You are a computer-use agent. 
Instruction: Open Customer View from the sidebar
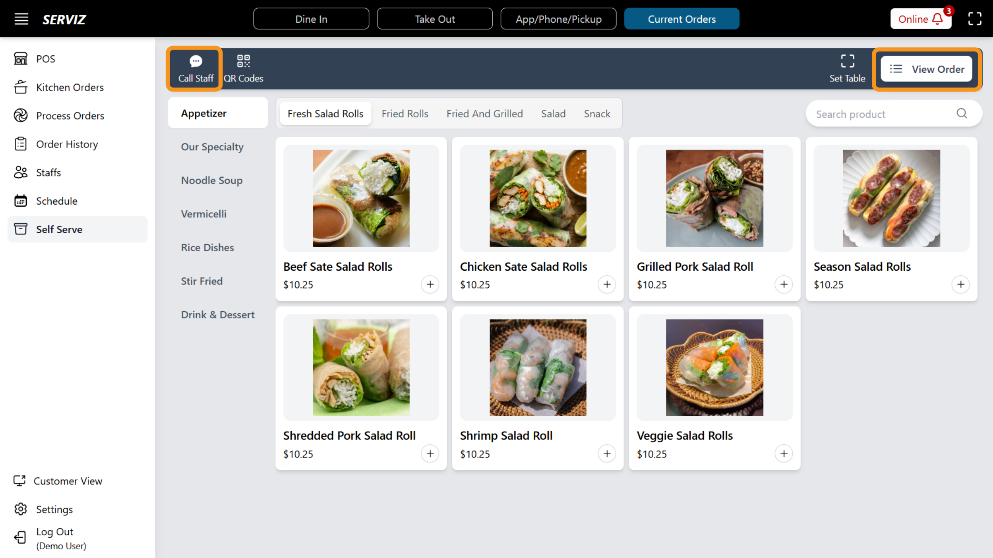pyautogui.click(x=68, y=481)
